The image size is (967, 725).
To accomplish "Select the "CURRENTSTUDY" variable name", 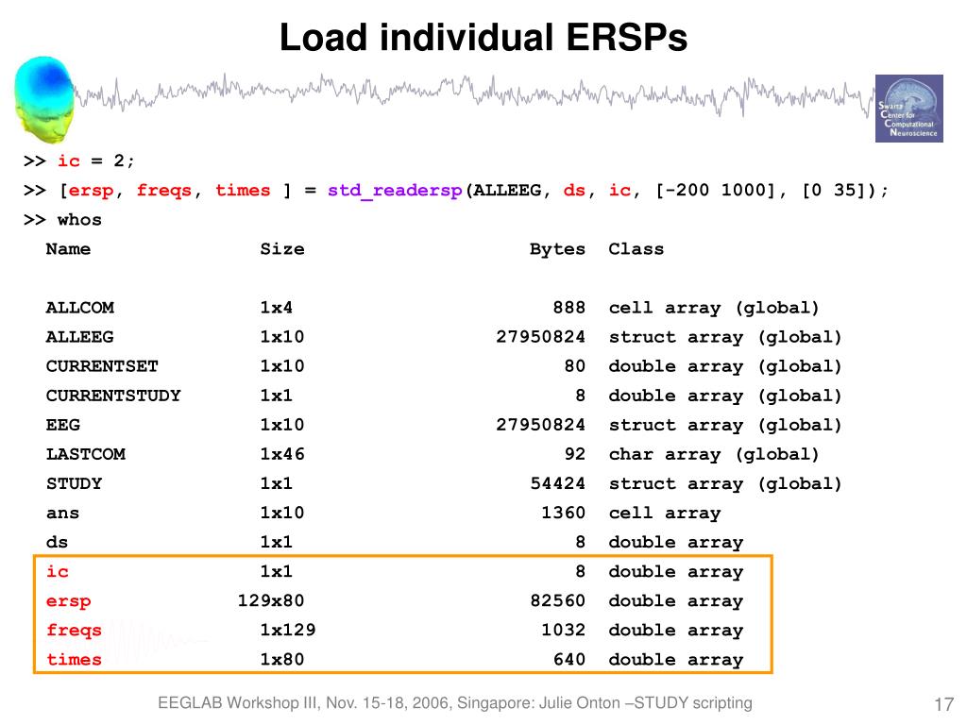I will pos(113,396).
